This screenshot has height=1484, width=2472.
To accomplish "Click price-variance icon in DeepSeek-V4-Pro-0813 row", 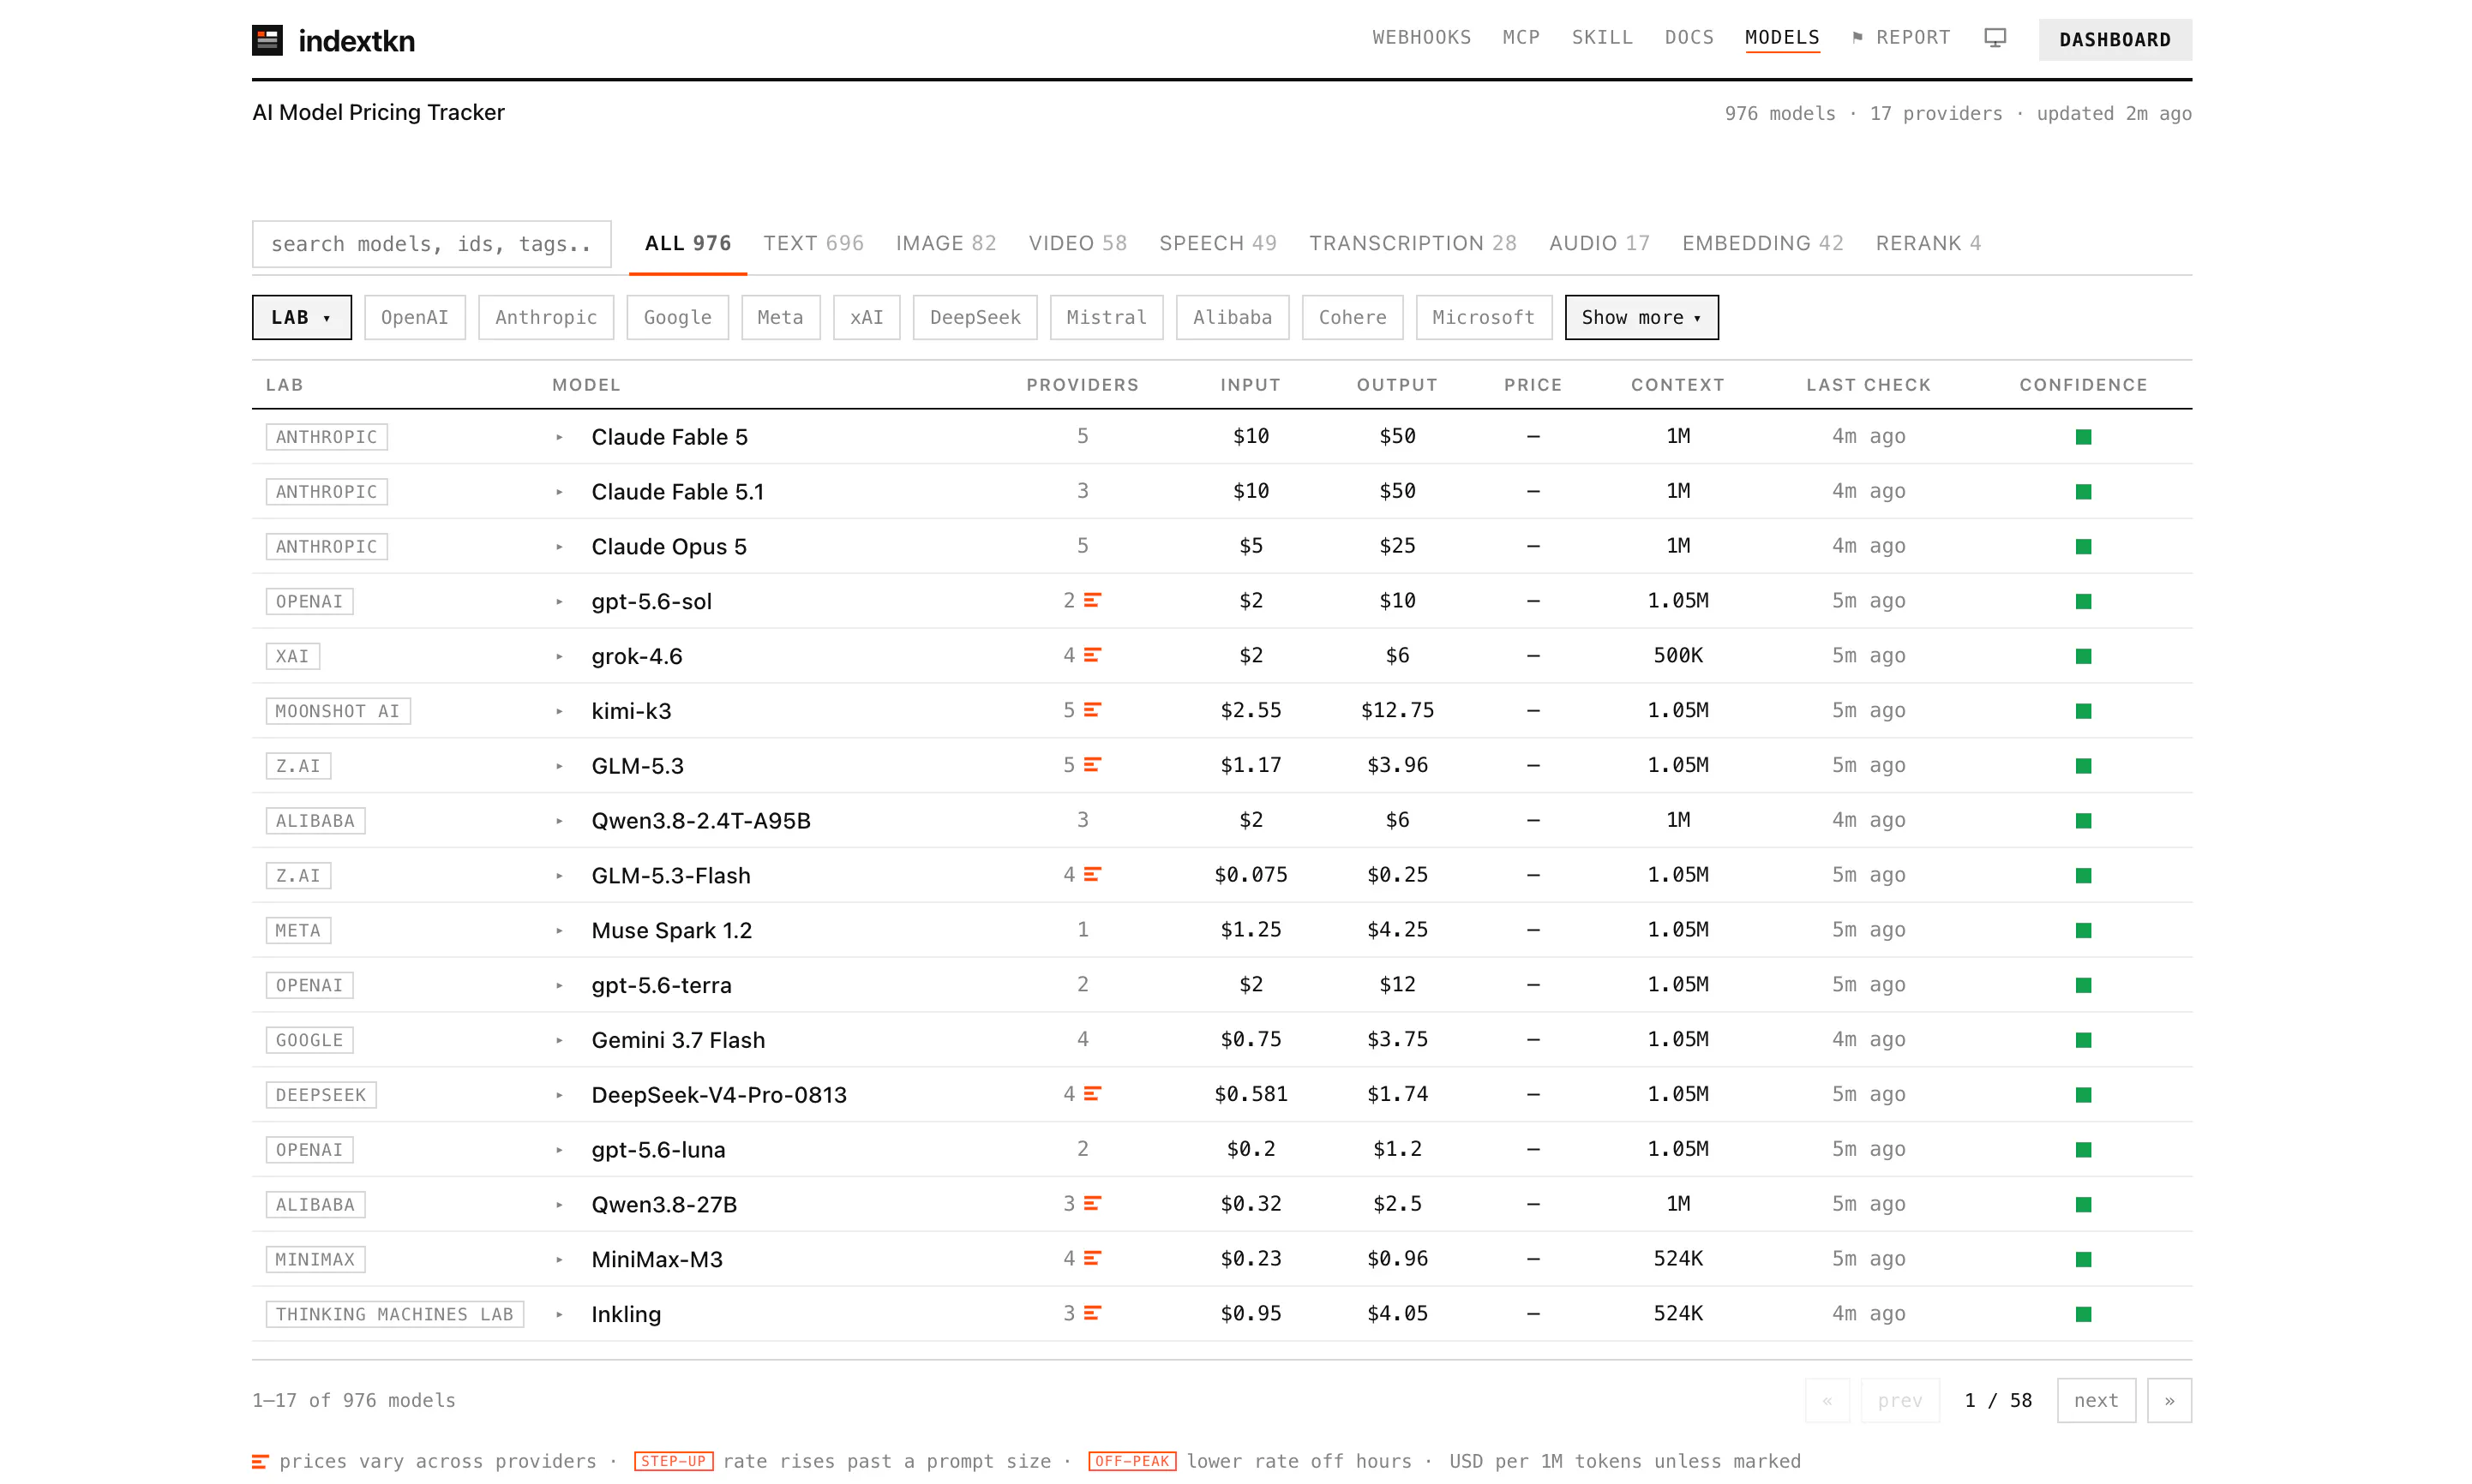I will click(1093, 1095).
